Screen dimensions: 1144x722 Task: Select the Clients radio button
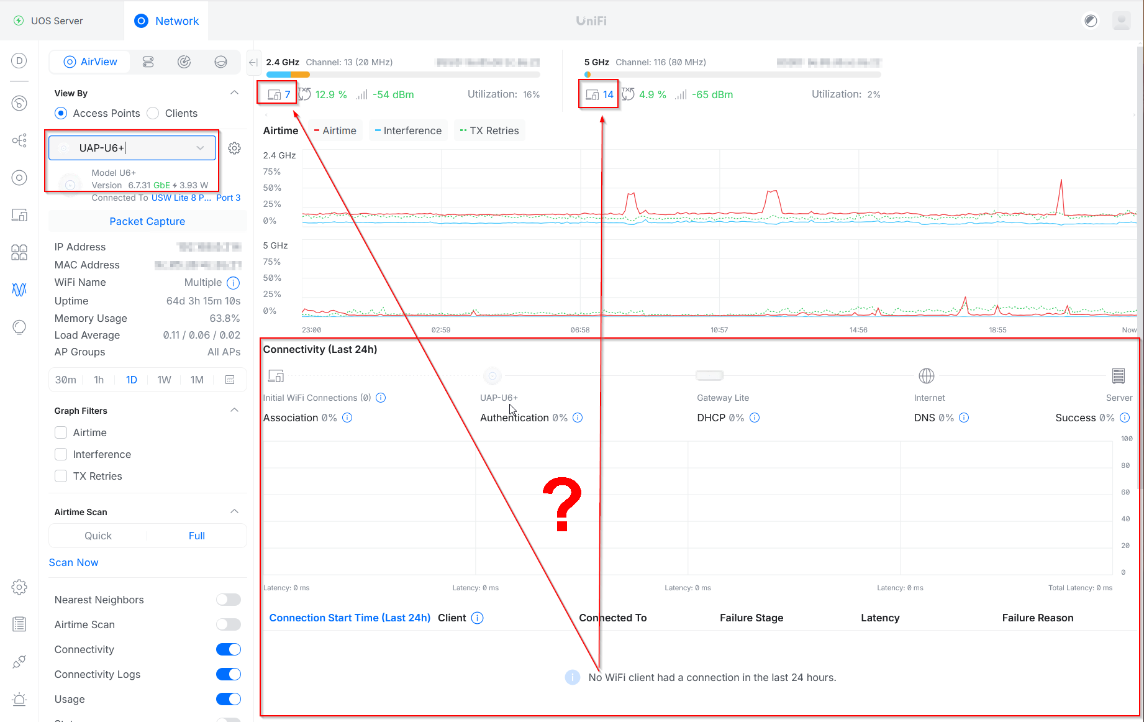[x=153, y=113]
